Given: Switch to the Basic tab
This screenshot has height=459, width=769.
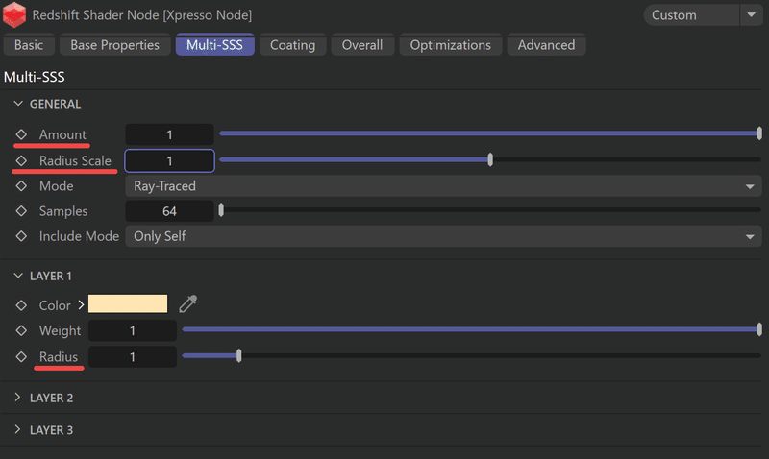Looking at the screenshot, I should pyautogui.click(x=29, y=45).
